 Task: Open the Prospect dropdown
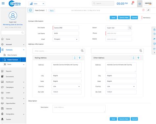pyautogui.click(x=66, y=39)
